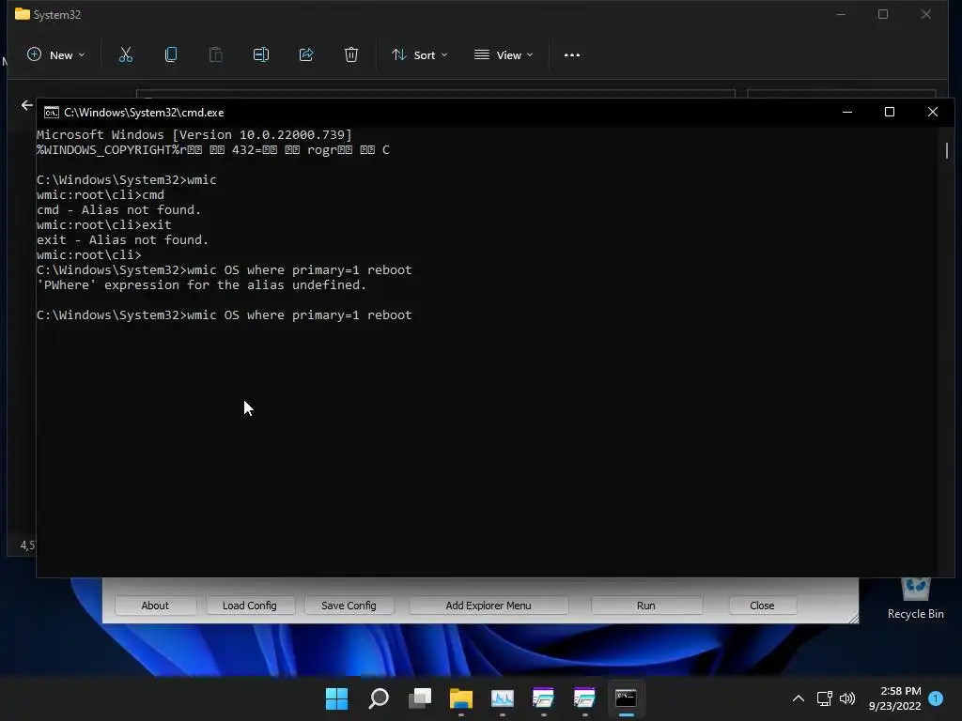Screen dimensions: 962x721
Task: Click the 'C:\Windows\System32>wmic' line
Action: [x=127, y=179]
